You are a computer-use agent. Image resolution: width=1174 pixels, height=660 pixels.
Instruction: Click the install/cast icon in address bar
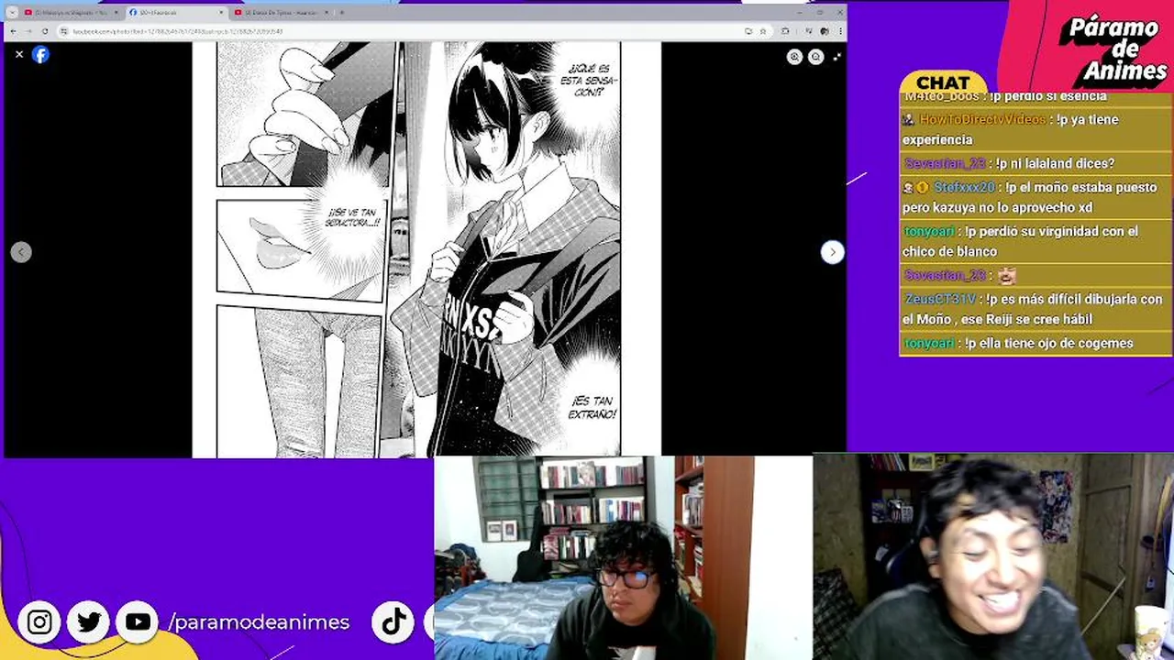(x=748, y=31)
